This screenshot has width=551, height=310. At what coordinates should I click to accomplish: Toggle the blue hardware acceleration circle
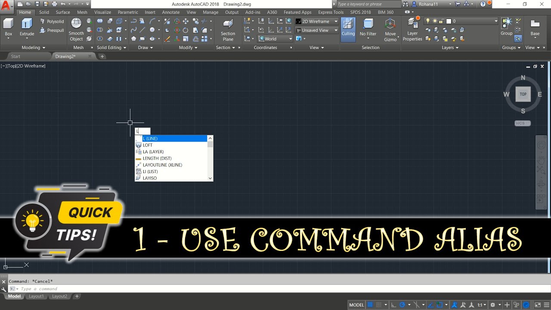click(x=526, y=305)
